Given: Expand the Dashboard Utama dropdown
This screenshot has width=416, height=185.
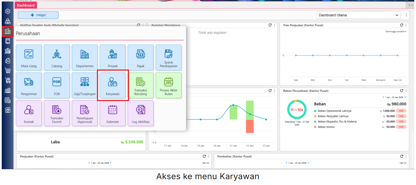Looking at the screenshot, I should click(x=359, y=15).
